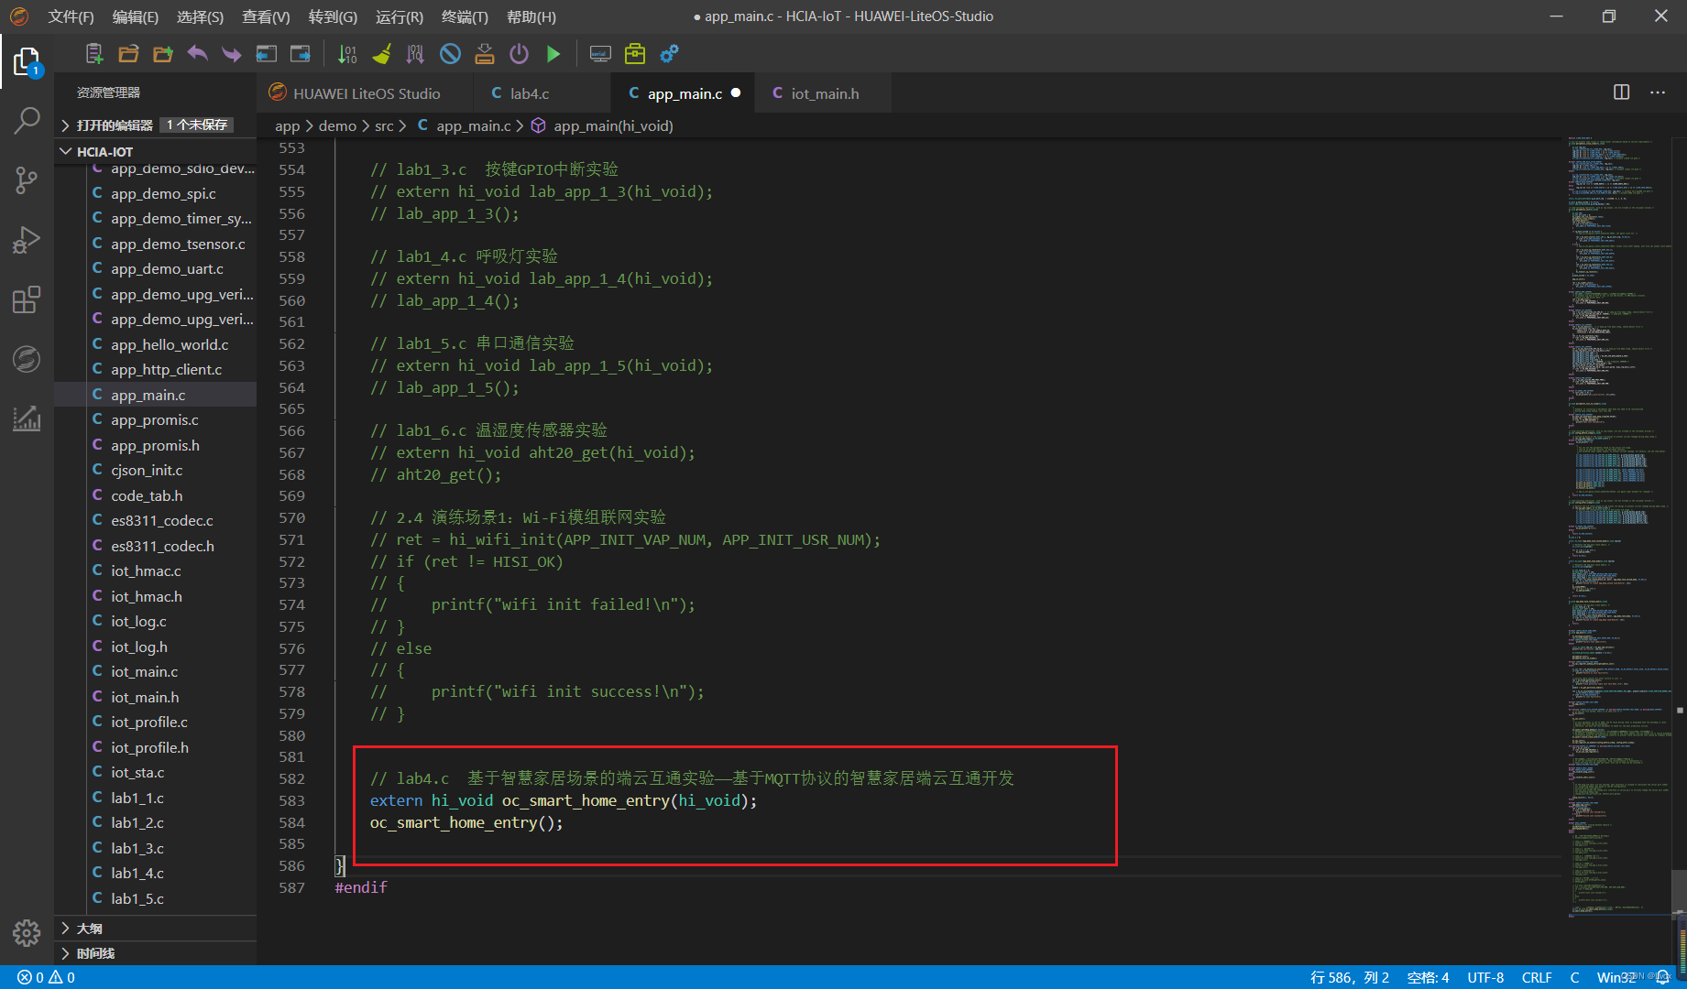Click the code minimap overview

pyautogui.click(x=1619, y=527)
